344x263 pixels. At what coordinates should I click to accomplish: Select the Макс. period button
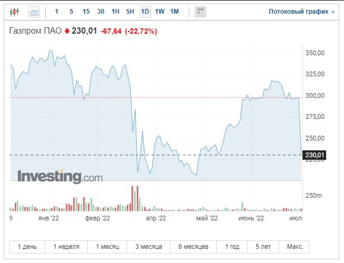click(295, 247)
